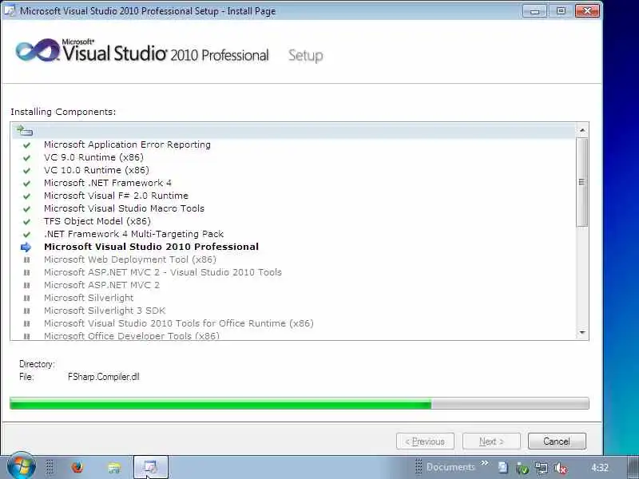
Task: Click the document tray icon beside Documents
Action: click(503, 468)
